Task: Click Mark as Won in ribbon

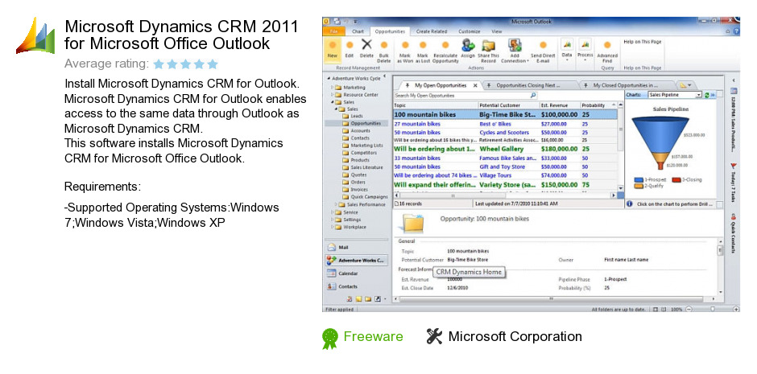Action: tap(405, 51)
